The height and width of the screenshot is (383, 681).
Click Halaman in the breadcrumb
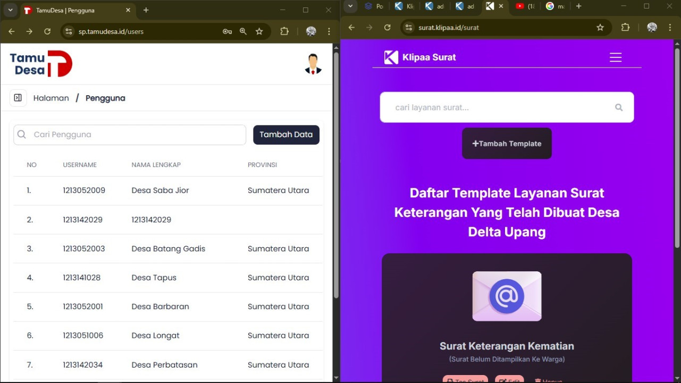(x=51, y=98)
